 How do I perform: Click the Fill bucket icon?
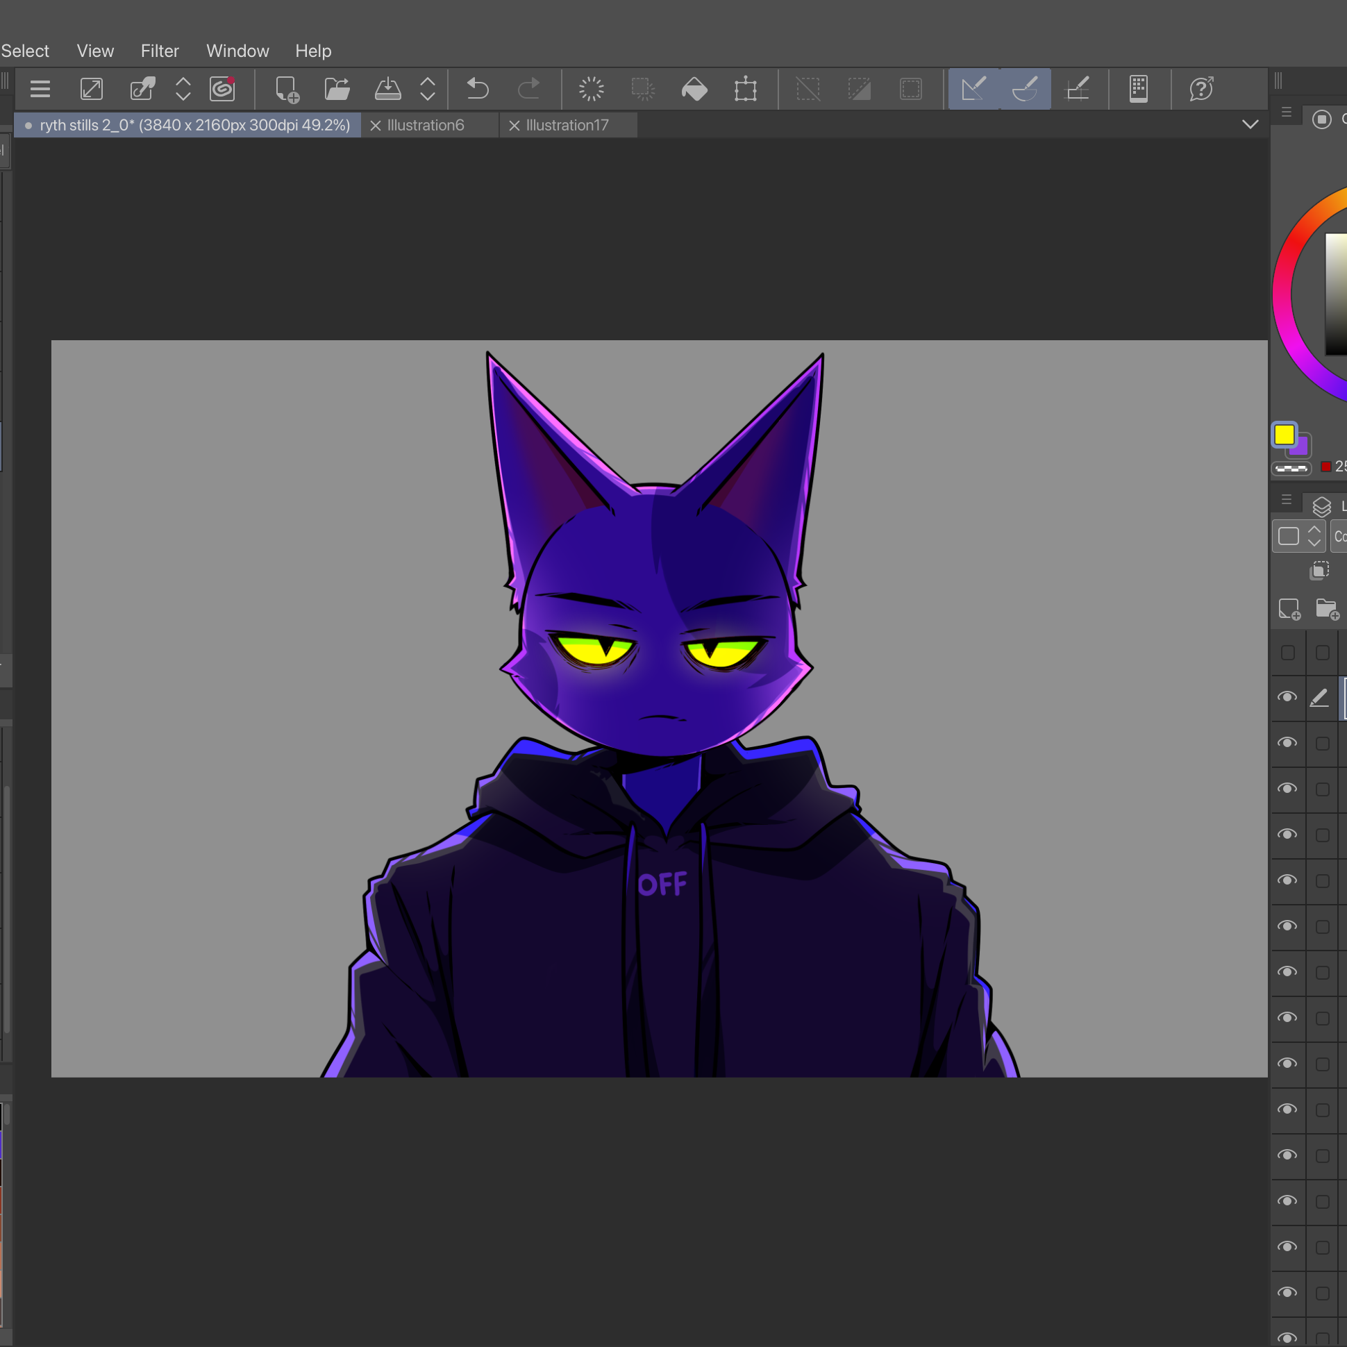pyautogui.click(x=694, y=90)
